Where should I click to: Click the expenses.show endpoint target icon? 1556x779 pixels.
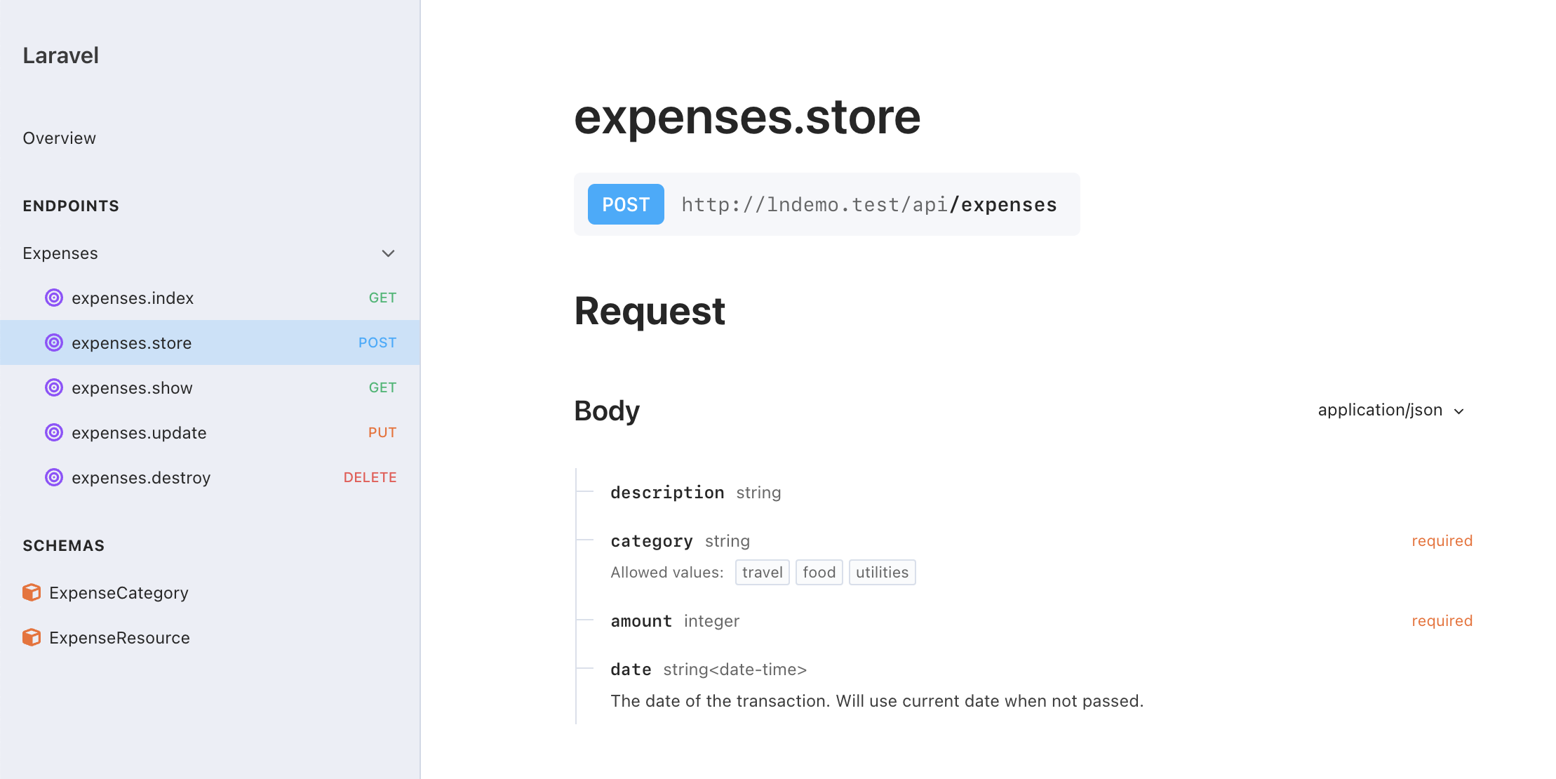[x=54, y=387]
